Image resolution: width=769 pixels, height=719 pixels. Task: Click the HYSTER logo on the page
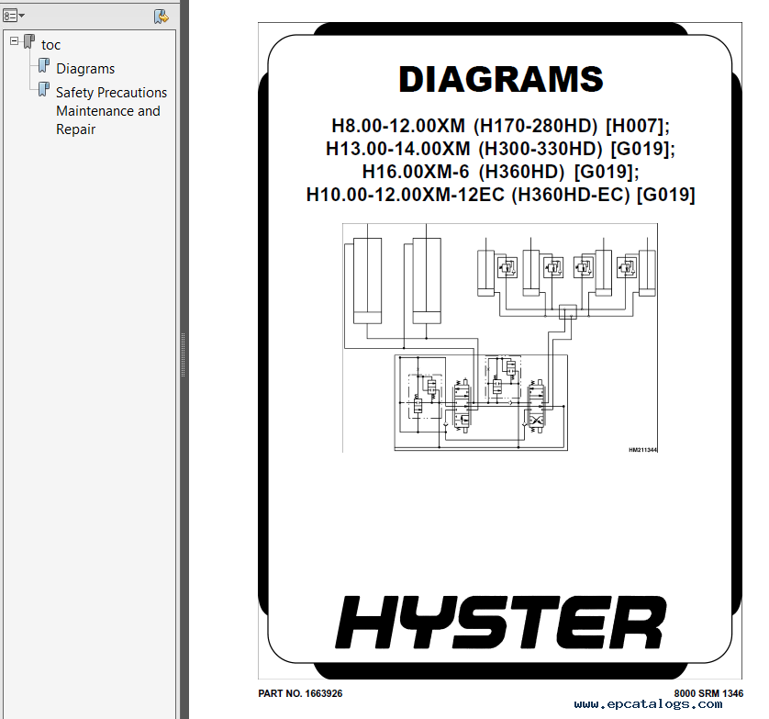(501, 623)
